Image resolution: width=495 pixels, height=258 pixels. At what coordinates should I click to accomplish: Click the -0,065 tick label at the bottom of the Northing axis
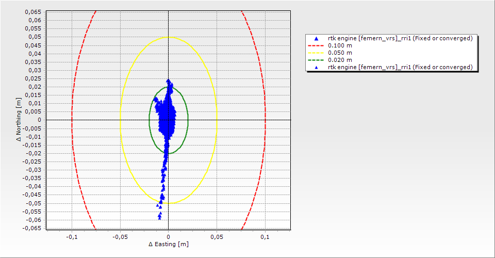pyautogui.click(x=34, y=228)
